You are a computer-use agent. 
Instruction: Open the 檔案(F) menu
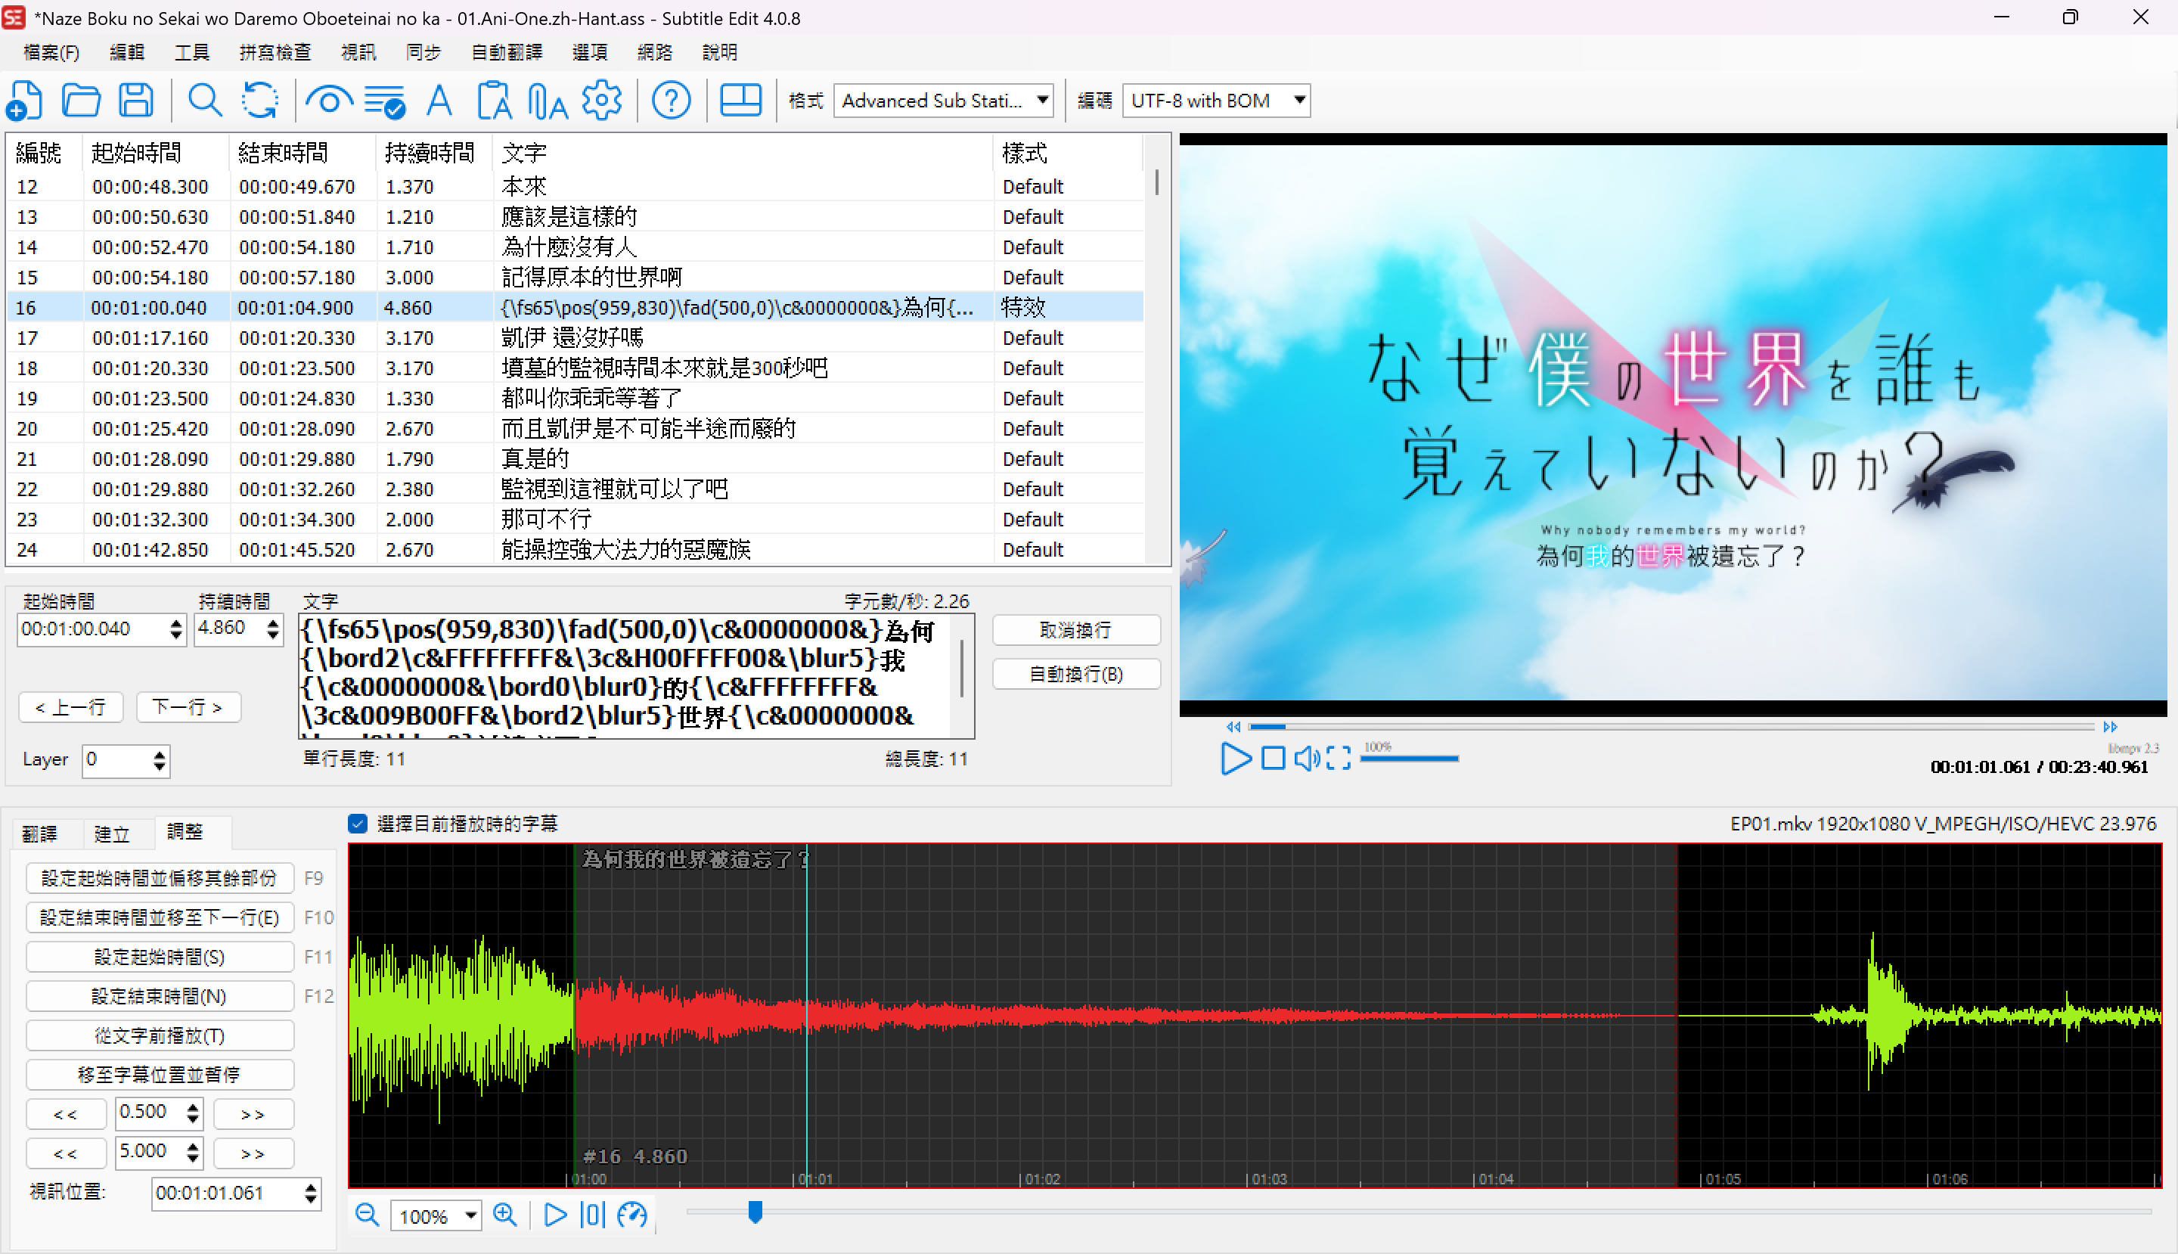(x=51, y=52)
